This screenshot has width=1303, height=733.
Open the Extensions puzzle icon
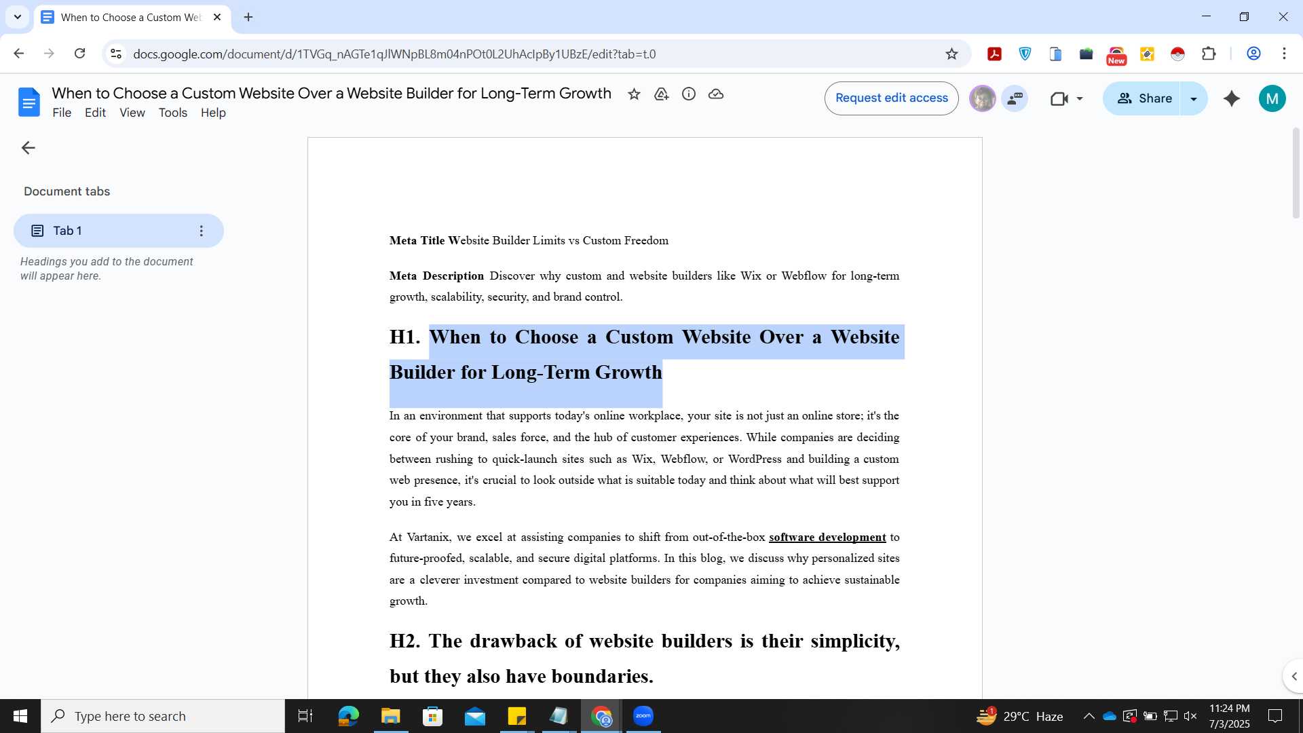pos(1209,54)
